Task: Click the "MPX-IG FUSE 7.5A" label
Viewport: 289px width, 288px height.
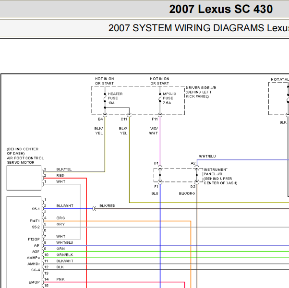Action: point(169,98)
